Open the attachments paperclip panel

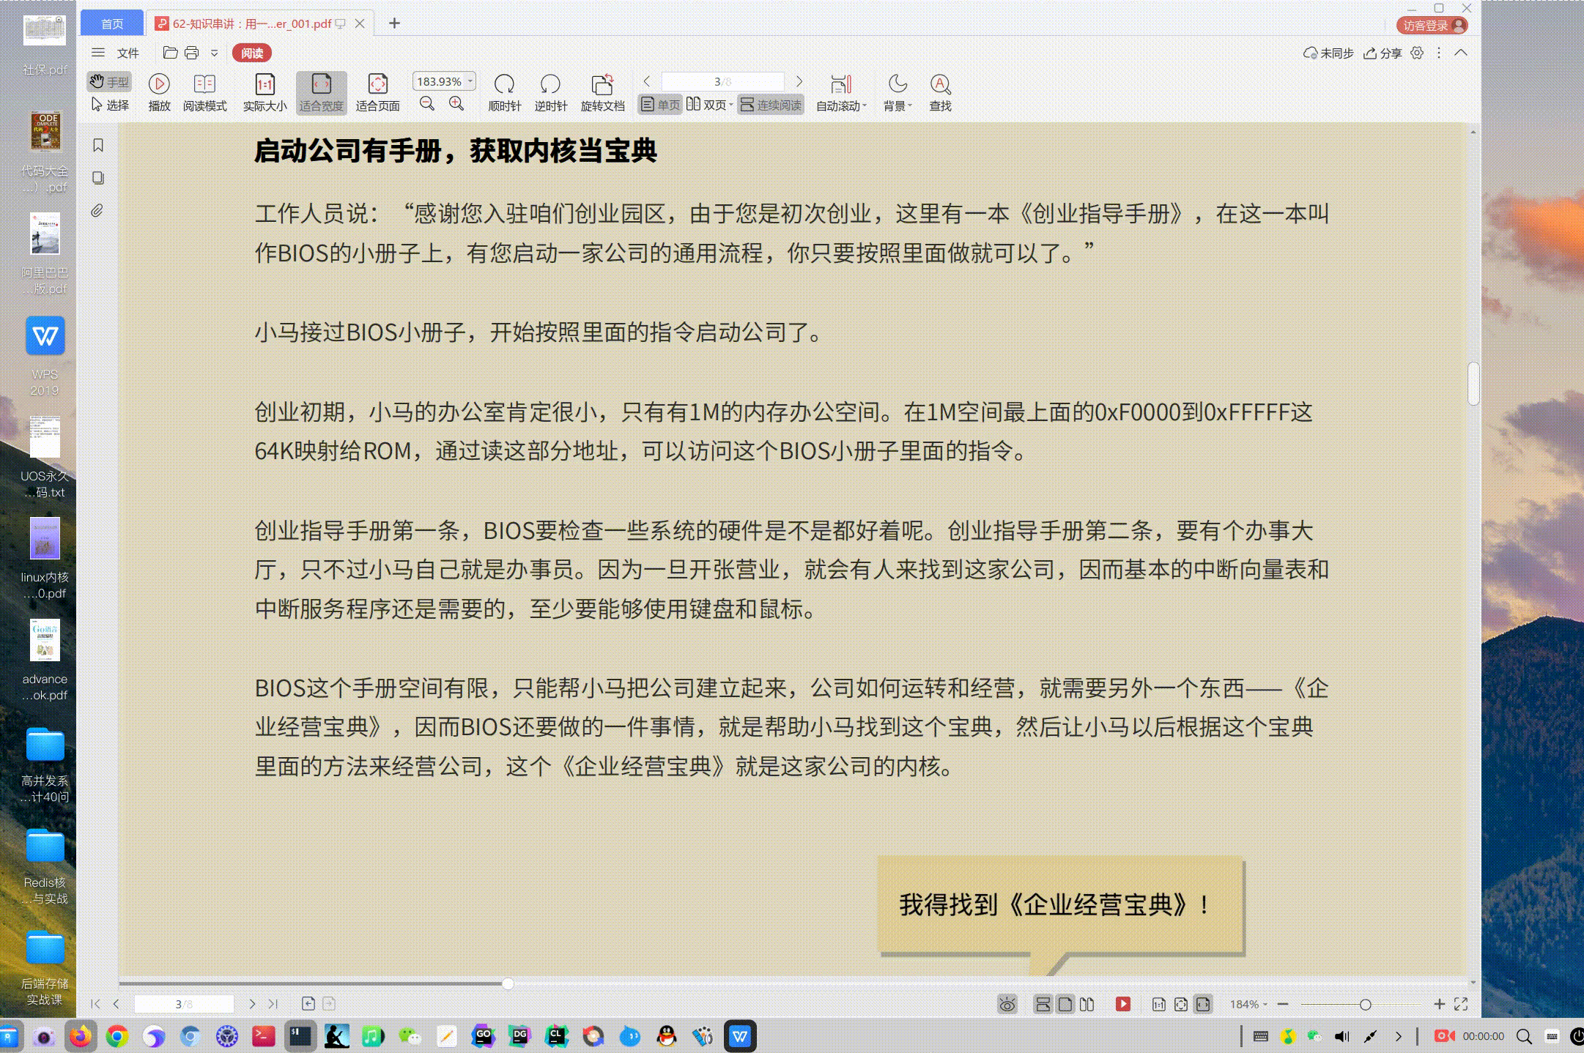click(98, 211)
